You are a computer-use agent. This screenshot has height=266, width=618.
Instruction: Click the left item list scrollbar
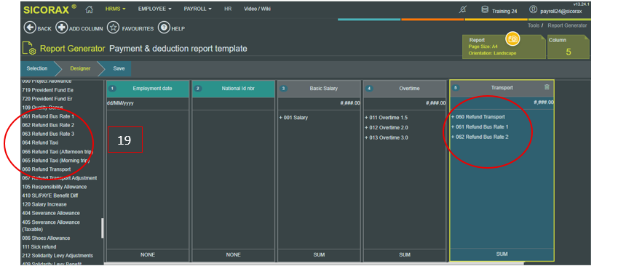point(103,228)
